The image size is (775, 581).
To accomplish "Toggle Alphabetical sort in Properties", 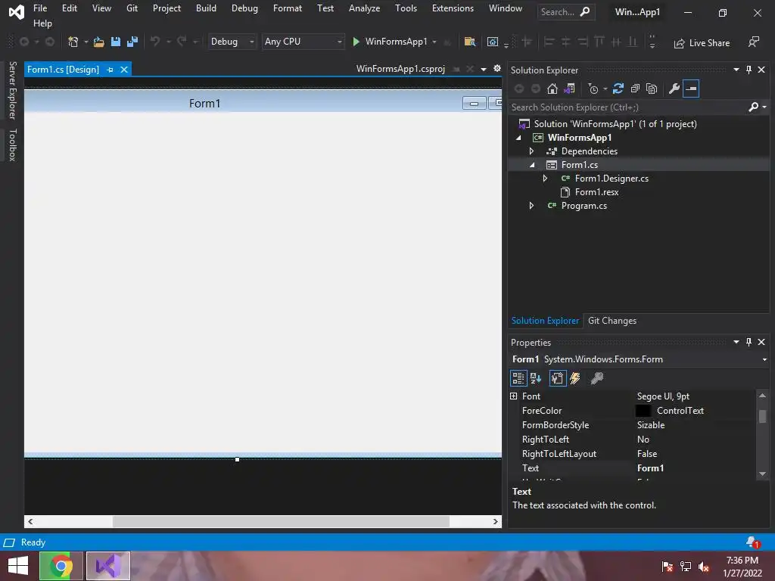I will click(536, 378).
